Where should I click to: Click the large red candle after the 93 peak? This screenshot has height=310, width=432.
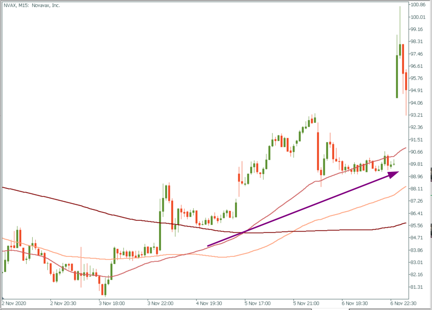click(317, 151)
